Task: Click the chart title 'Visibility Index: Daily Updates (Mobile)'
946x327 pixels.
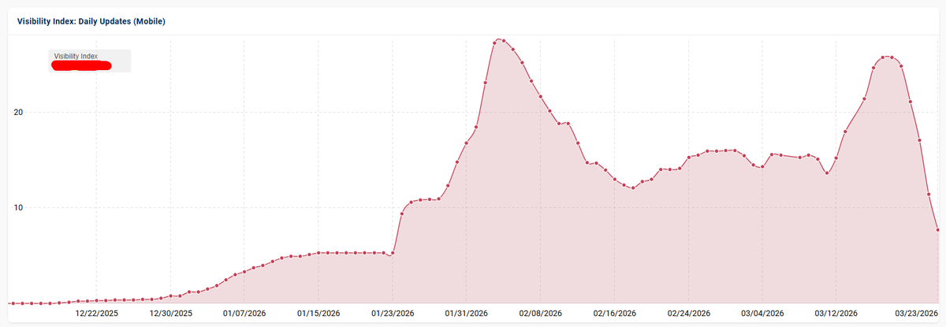Action: 91,21
